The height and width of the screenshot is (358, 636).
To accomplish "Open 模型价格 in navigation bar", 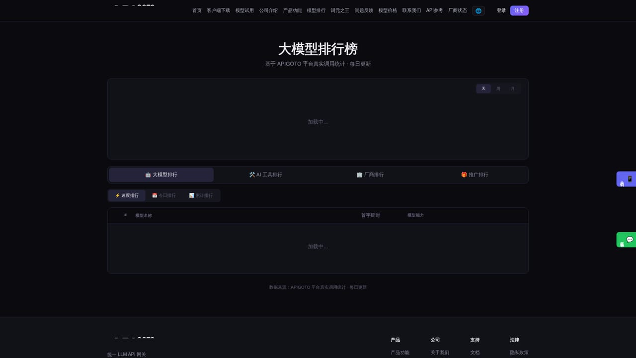I will [x=388, y=10].
